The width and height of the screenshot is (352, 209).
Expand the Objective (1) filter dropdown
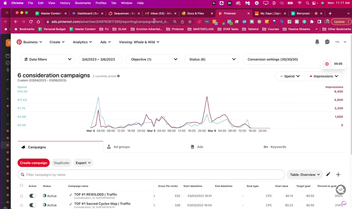click(x=154, y=59)
